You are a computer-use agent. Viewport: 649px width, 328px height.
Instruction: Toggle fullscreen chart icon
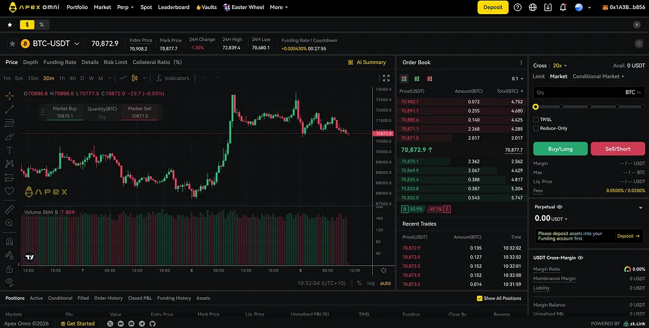[x=386, y=78]
